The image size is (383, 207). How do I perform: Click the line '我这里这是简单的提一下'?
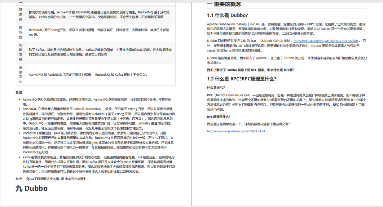pyautogui.click(x=248, y=124)
